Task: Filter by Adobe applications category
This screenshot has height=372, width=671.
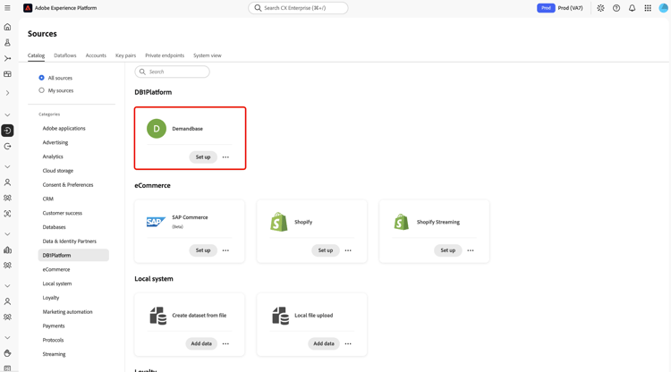Action: pyautogui.click(x=64, y=128)
